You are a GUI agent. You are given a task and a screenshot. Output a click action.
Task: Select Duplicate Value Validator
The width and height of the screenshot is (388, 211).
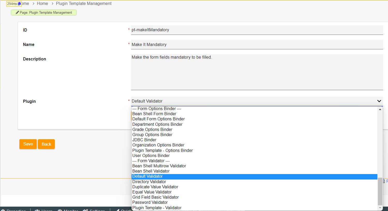[x=255, y=187]
